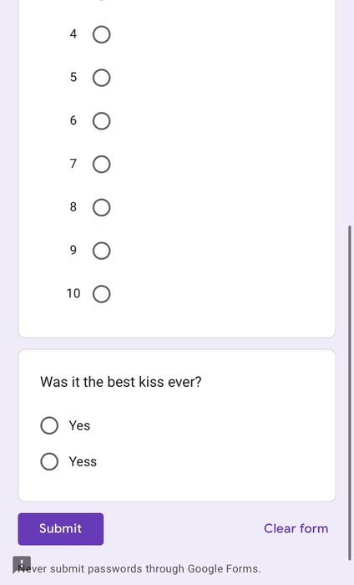Click the number label "7" text

click(73, 164)
